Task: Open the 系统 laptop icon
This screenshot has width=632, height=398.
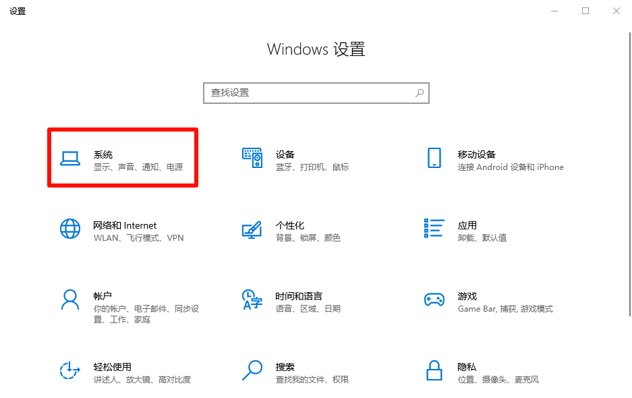Action: (70, 159)
